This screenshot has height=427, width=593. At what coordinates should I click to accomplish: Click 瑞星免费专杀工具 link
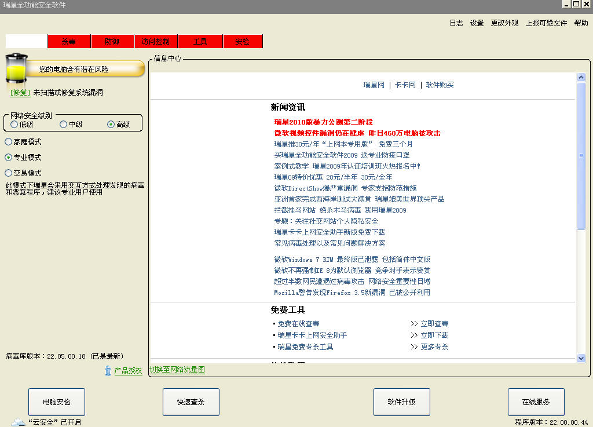[305, 347]
